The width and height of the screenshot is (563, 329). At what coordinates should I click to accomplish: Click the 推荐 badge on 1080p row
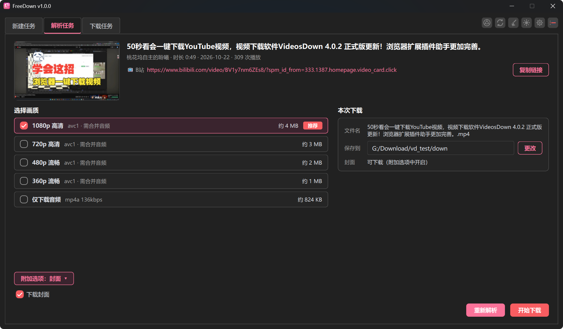[x=313, y=126]
